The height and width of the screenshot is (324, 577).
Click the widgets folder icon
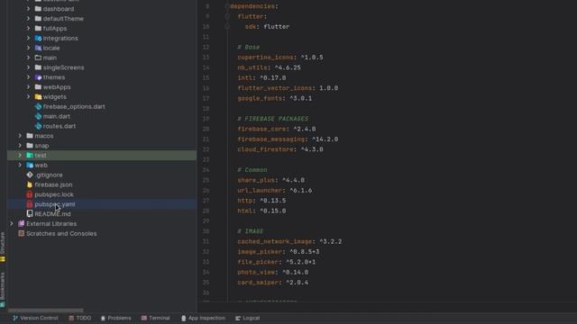(x=38, y=96)
